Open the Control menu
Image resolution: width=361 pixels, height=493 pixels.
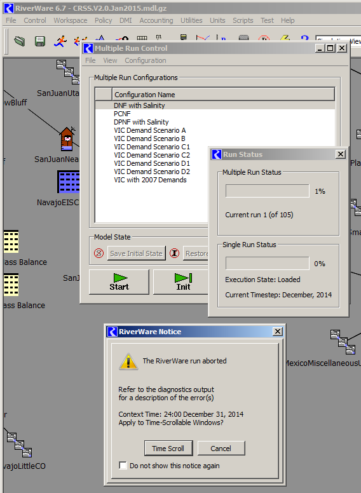point(35,20)
